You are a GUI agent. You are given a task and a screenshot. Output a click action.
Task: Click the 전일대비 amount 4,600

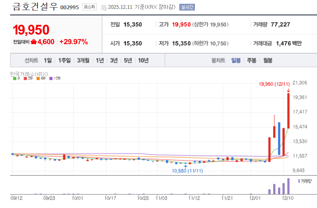click(46, 42)
